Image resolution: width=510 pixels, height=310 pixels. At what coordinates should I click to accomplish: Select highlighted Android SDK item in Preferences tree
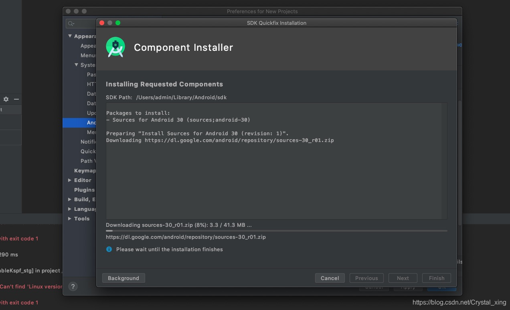coord(79,122)
